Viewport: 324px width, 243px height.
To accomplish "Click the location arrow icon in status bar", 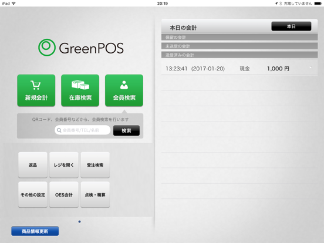I will tap(276, 4).
